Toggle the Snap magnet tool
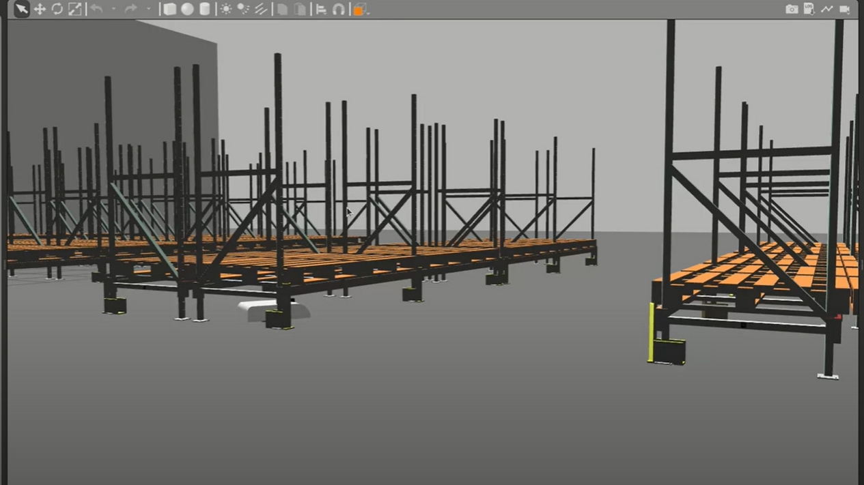864x485 pixels. pyautogui.click(x=338, y=9)
